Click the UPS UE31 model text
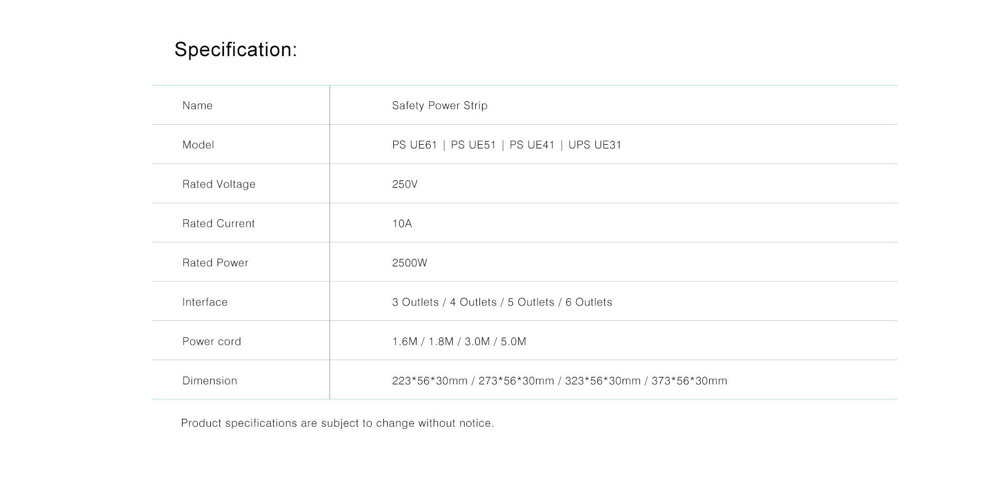The image size is (1007, 498). 595,145
